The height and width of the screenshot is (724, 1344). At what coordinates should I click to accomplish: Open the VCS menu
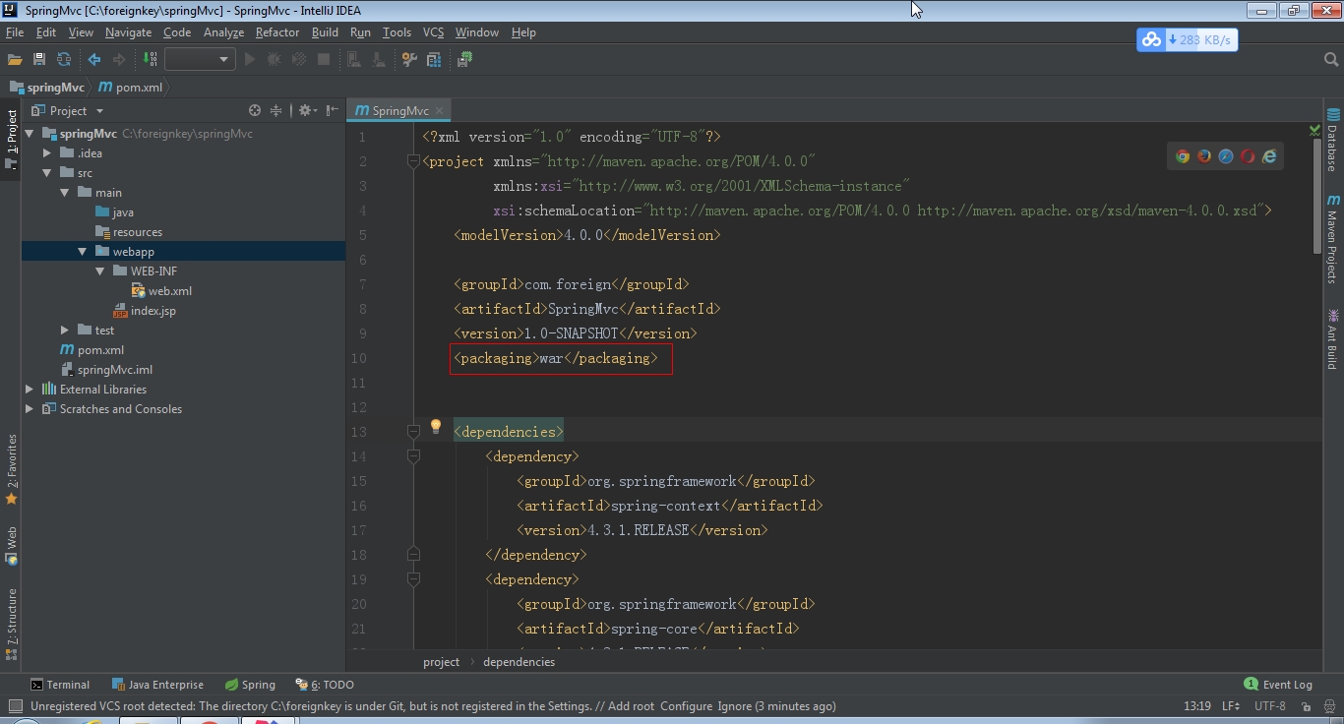click(433, 32)
